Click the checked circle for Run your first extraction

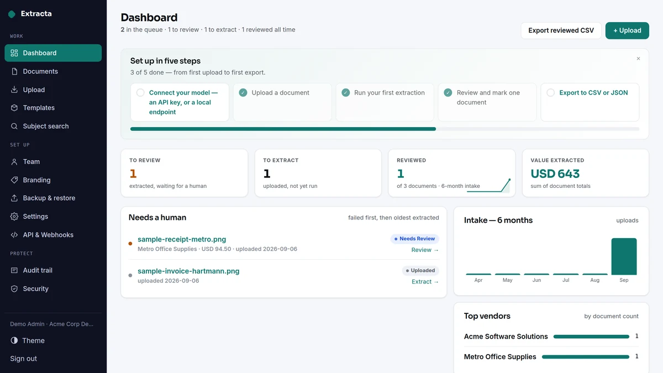[x=346, y=93]
